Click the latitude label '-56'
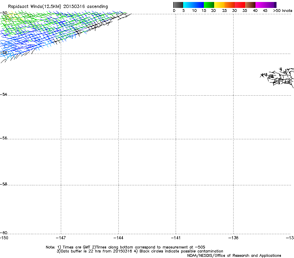The image size is (294, 258). click(x=4, y=138)
